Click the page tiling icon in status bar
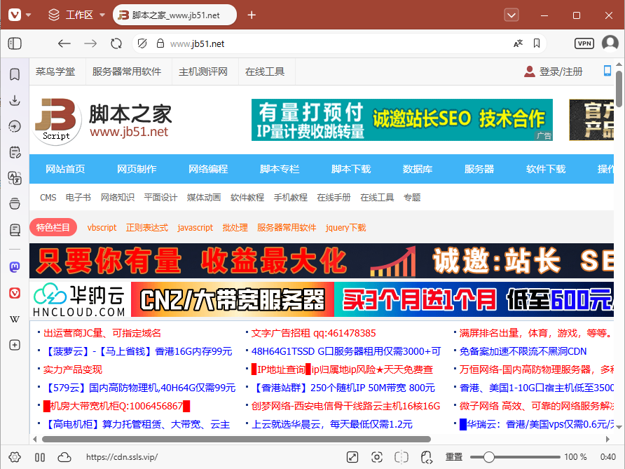Image resolution: width=625 pixels, height=469 pixels. pos(352,457)
